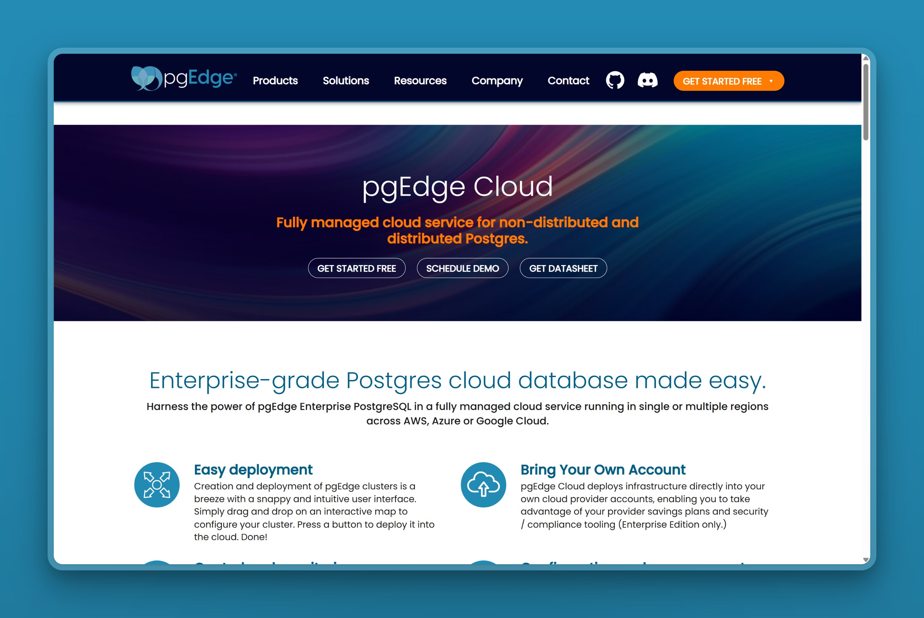Click the scrollbar down arrow
The height and width of the screenshot is (618, 924).
pos(866,560)
